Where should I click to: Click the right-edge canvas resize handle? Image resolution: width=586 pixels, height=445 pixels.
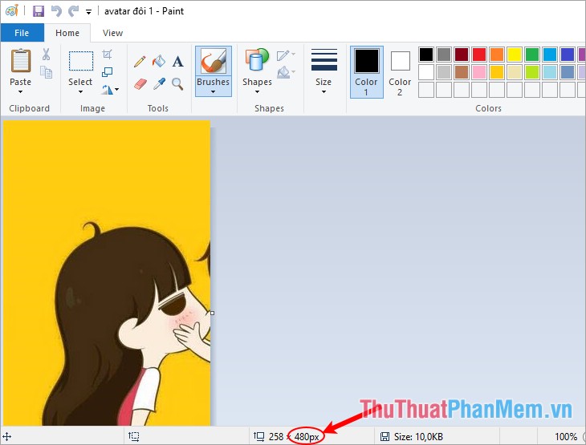(x=212, y=313)
